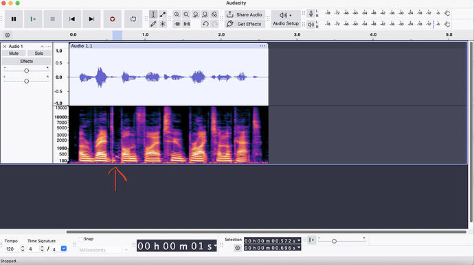Collapse the Audio 1 track
474x265 pixels.
[42, 47]
